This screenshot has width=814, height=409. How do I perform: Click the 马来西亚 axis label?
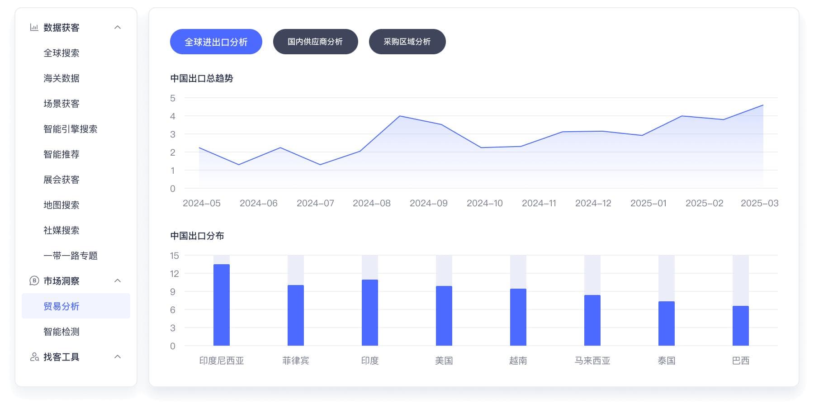[x=592, y=361]
